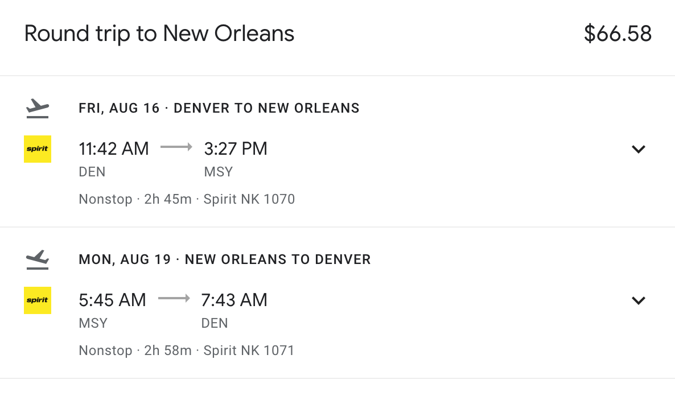Click the Round trip to New Orleans title
Screen dimensions: 675x396
click(159, 34)
